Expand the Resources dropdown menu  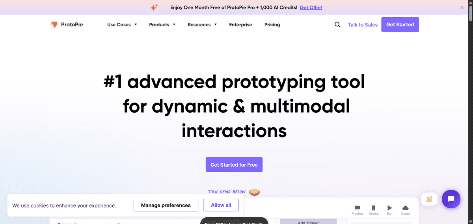pyautogui.click(x=202, y=25)
